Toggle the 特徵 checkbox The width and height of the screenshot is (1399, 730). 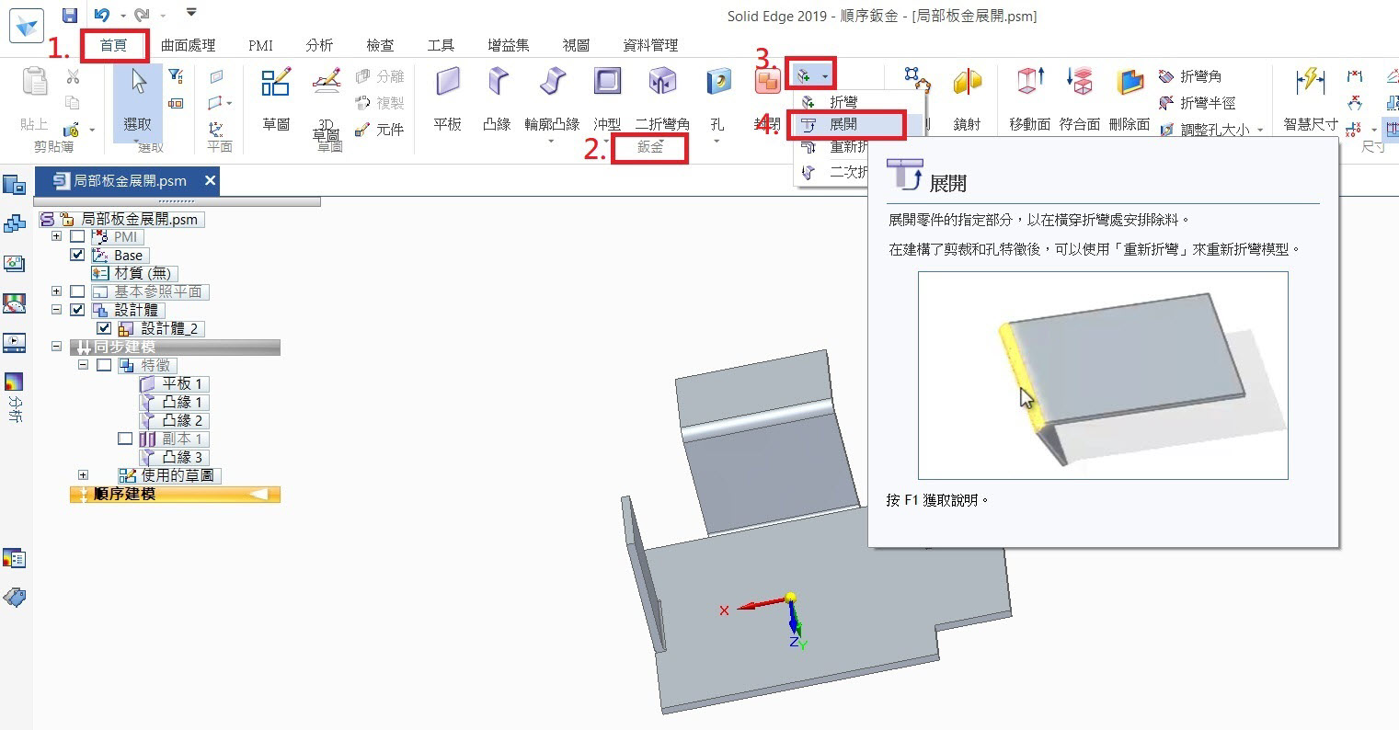[x=104, y=366]
